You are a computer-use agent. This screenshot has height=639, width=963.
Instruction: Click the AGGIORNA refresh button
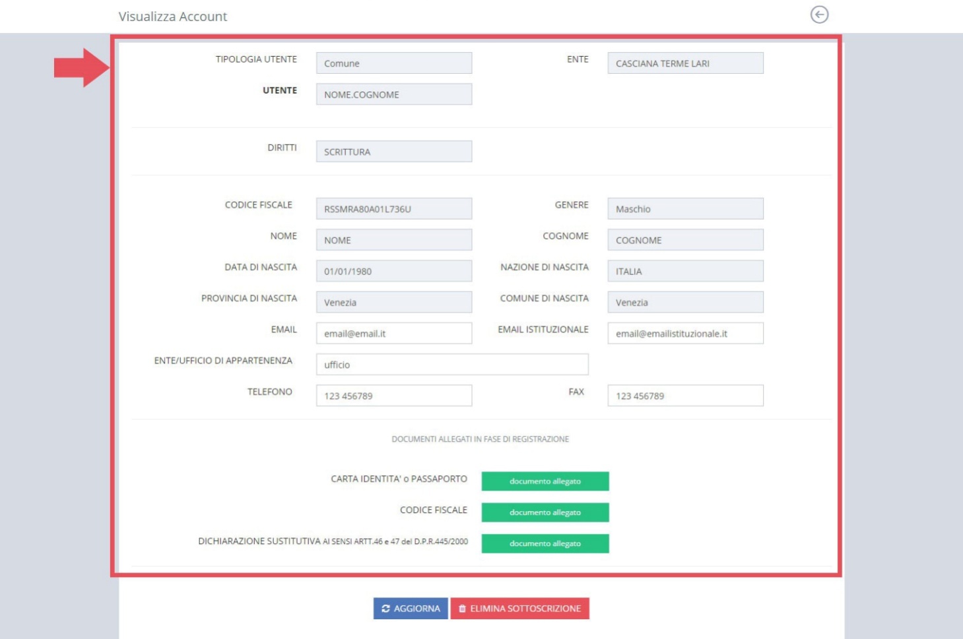pyautogui.click(x=411, y=608)
